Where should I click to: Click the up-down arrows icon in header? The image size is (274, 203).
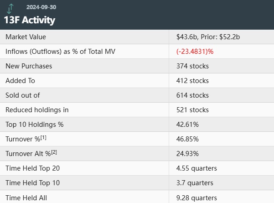[10, 8]
